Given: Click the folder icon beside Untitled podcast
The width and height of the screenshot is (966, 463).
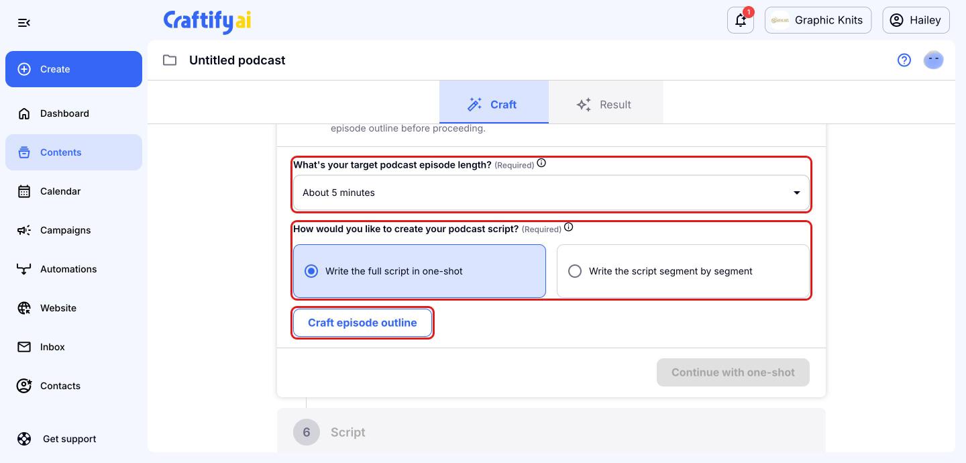Looking at the screenshot, I should coord(170,60).
